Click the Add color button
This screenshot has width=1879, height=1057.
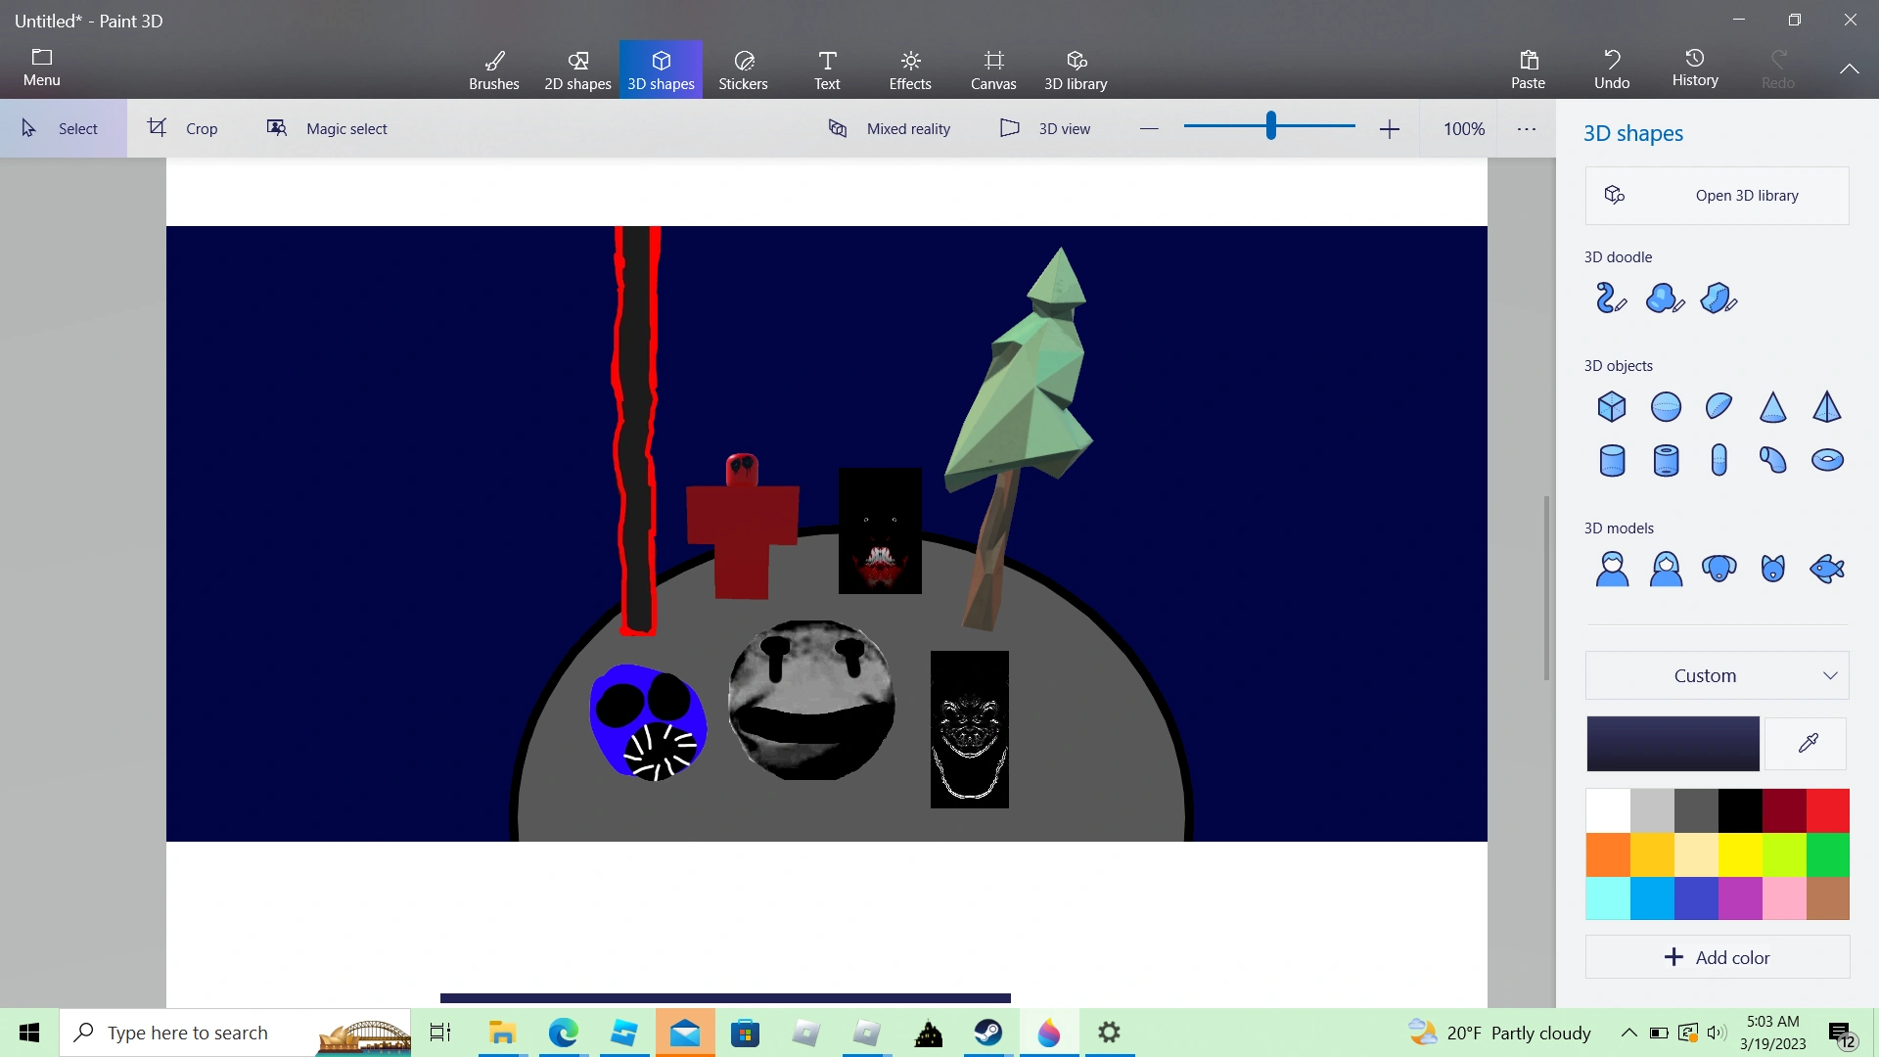pos(1717,957)
